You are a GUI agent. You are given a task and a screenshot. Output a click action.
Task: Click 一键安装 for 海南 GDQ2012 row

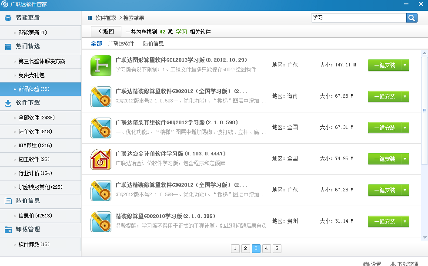(x=385, y=96)
